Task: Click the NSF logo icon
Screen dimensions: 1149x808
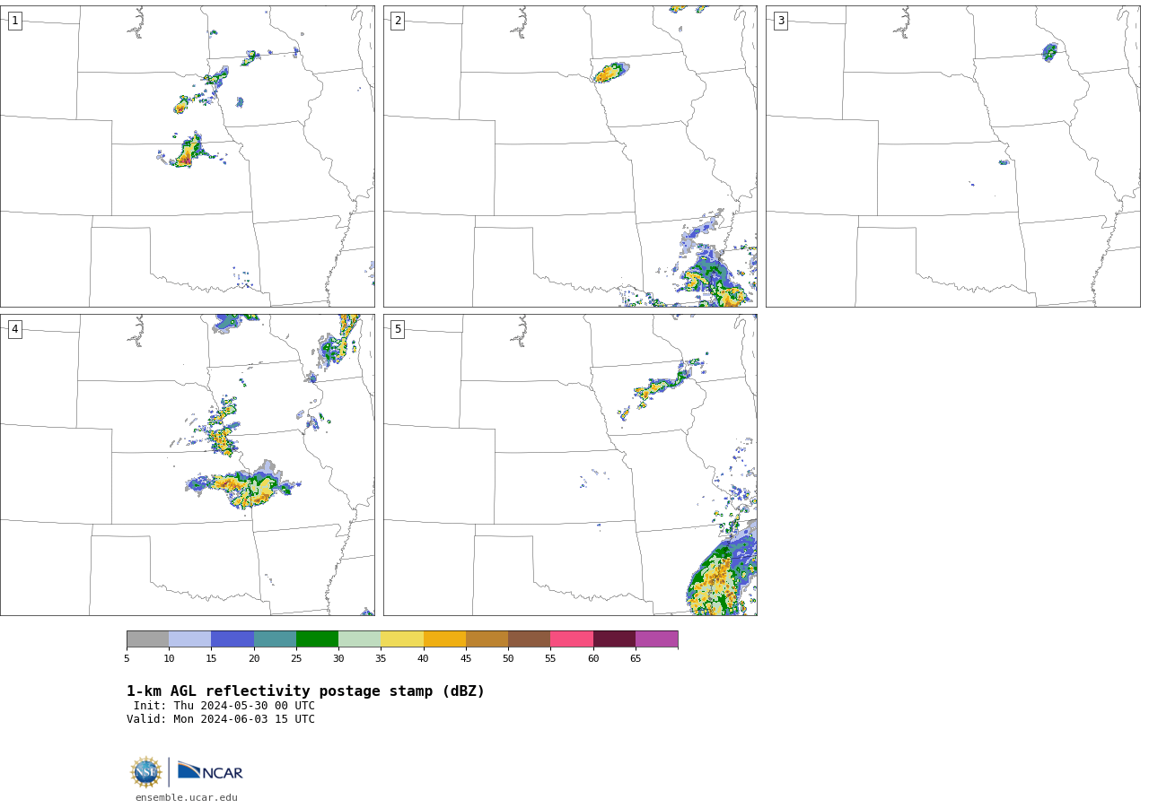Action: click(146, 772)
